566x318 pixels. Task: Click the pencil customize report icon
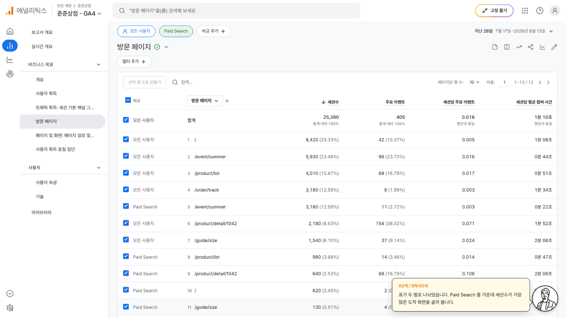tap(555, 47)
